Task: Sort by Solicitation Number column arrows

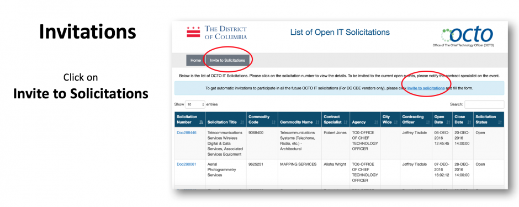Action: pyautogui.click(x=201, y=123)
